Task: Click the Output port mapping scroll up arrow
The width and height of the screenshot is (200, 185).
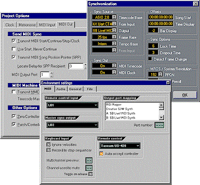Action: pyautogui.click(x=161, y=105)
